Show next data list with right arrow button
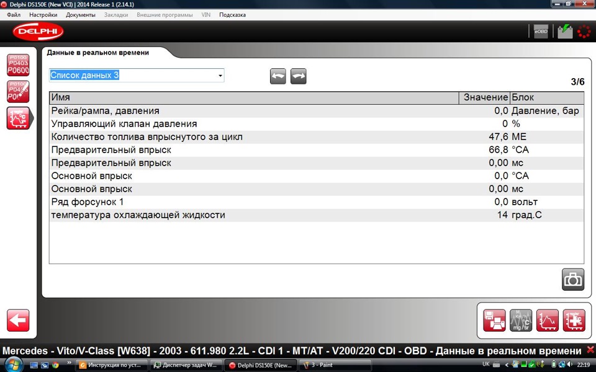 299,76
